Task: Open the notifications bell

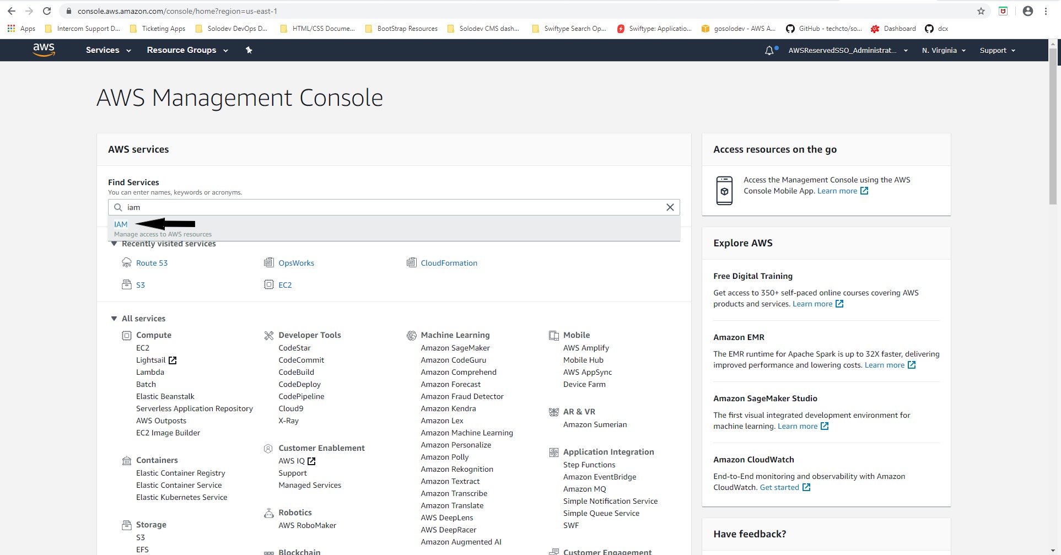Action: tap(770, 50)
